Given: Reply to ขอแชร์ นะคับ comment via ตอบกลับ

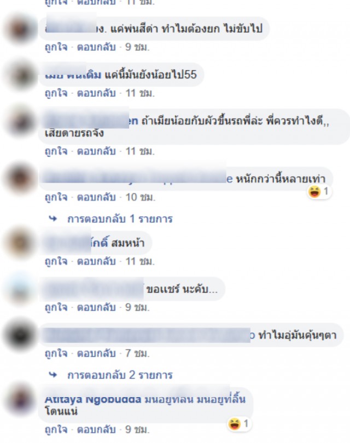Looking at the screenshot, I should (96, 307).
